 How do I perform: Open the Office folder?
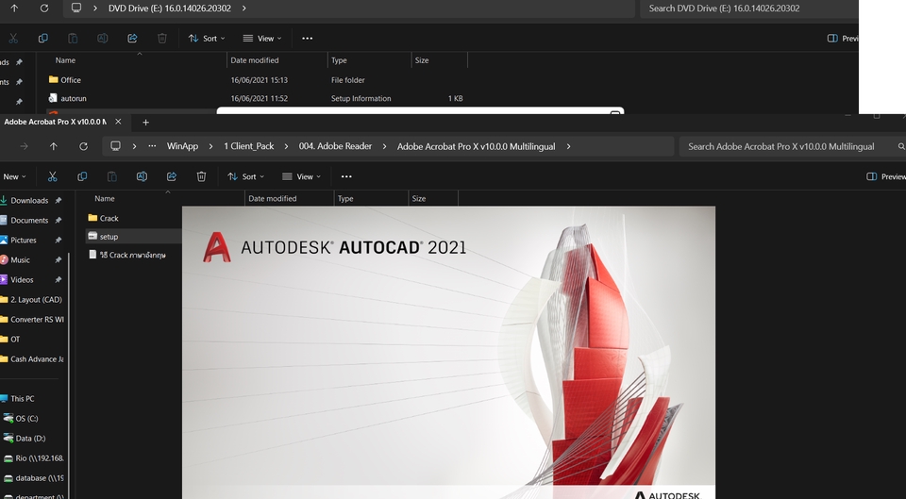point(71,79)
